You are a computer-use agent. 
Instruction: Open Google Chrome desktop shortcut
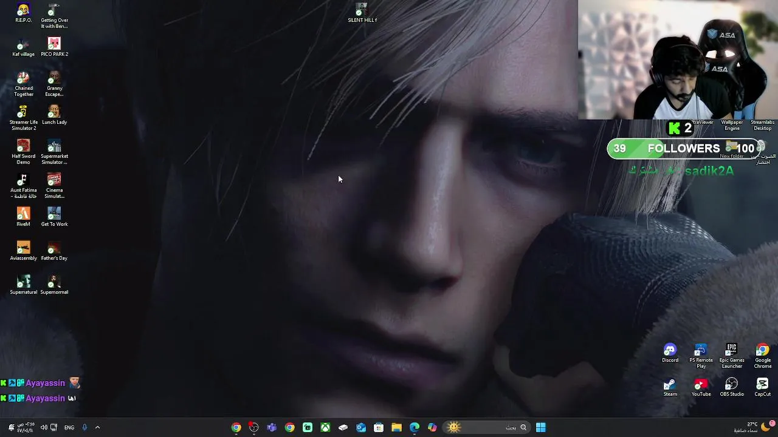pyautogui.click(x=762, y=356)
